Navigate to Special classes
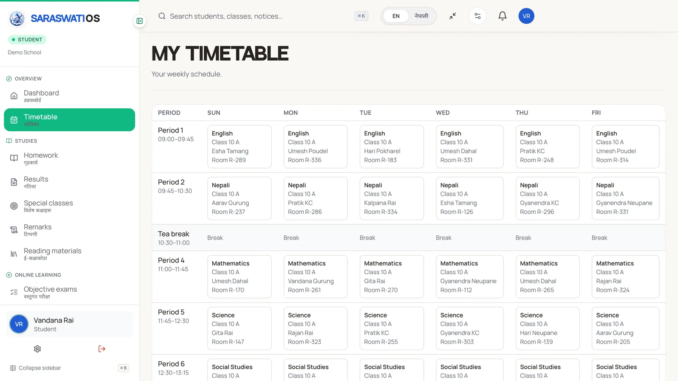The image size is (678, 381). coord(69,206)
